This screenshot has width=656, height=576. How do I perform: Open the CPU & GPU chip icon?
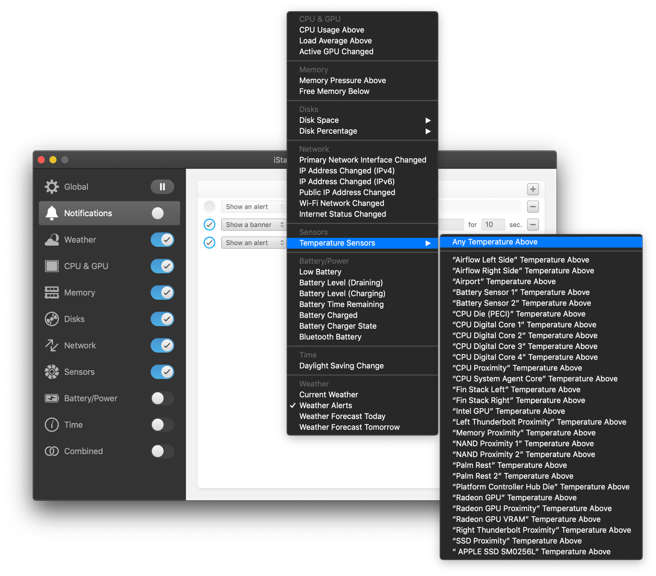click(52, 266)
